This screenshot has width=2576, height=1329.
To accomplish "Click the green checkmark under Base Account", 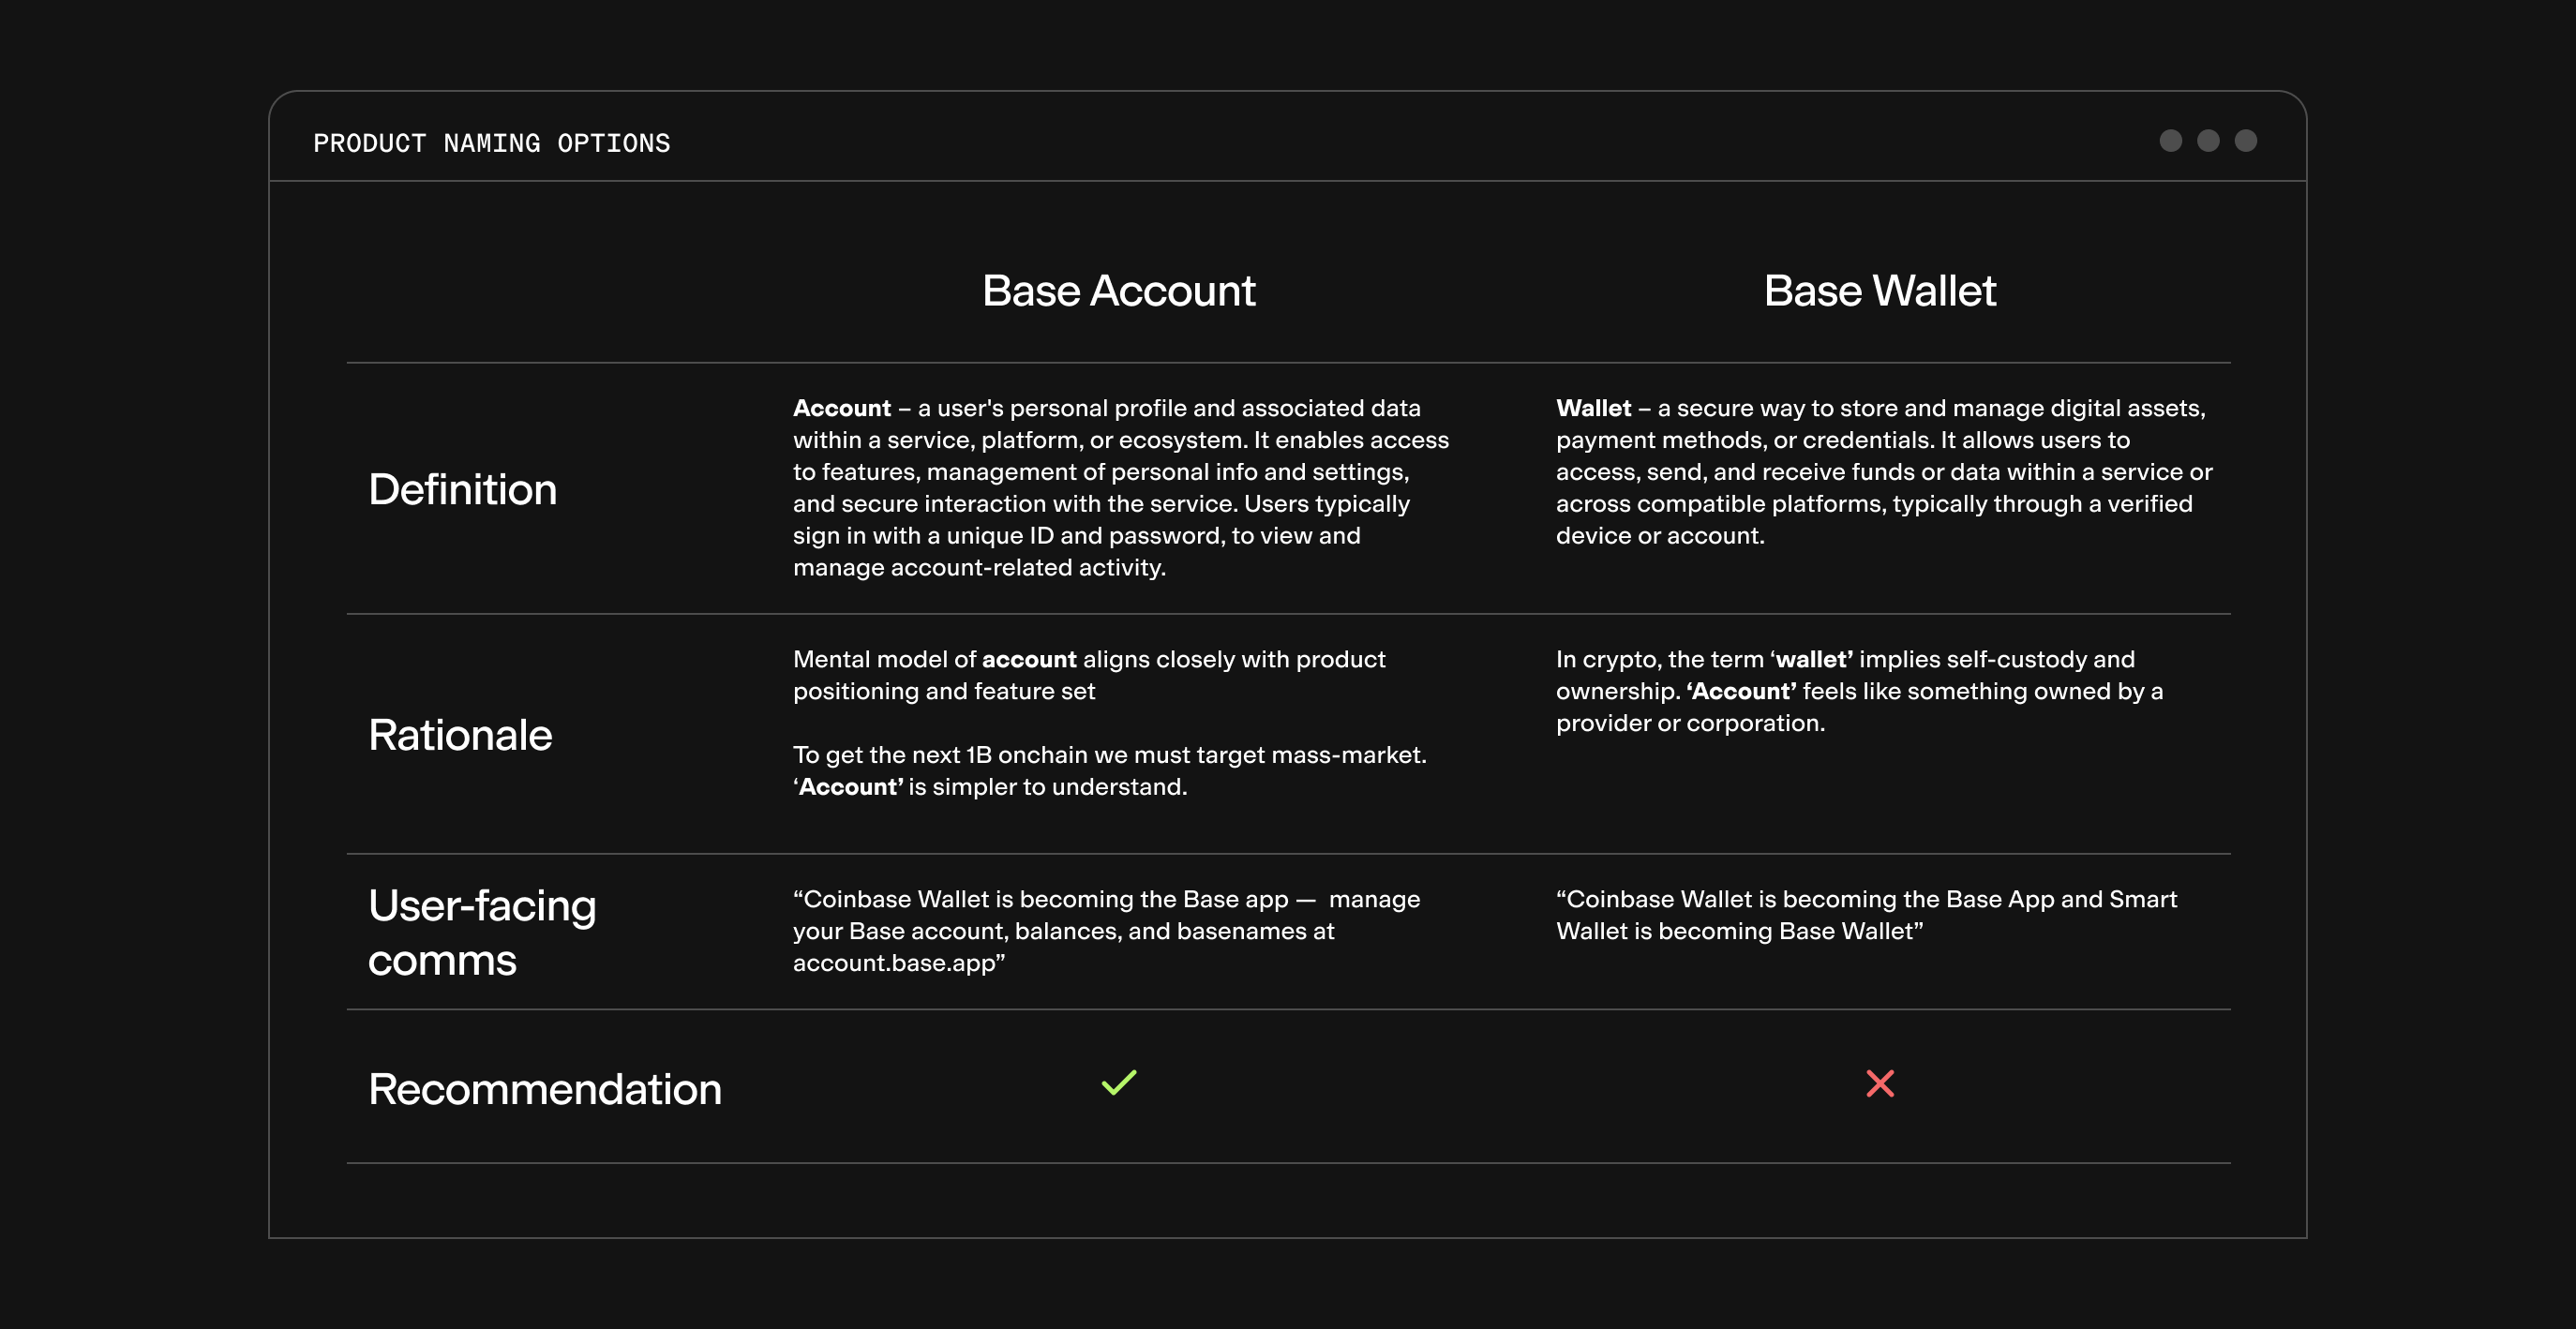I will [x=1119, y=1083].
